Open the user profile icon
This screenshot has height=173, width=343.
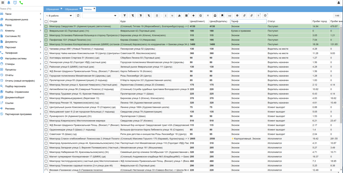tap(339, 3)
